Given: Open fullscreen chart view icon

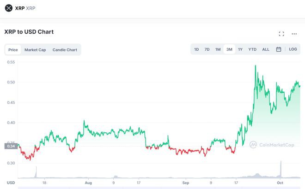Looking at the screenshot, I should (281, 34).
